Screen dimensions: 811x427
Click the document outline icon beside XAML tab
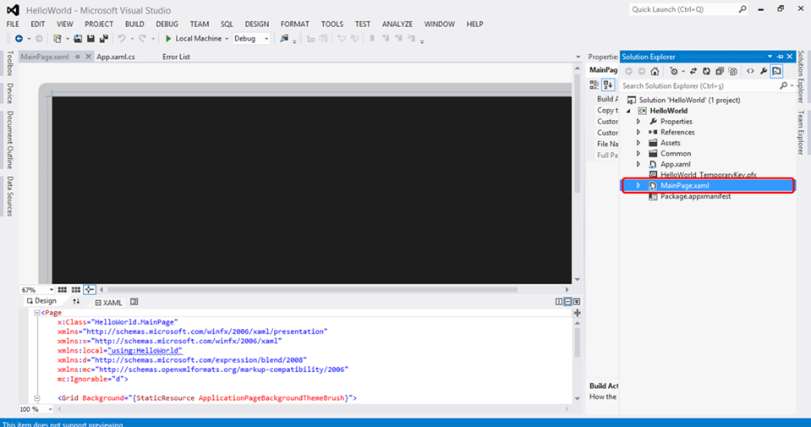(134, 302)
